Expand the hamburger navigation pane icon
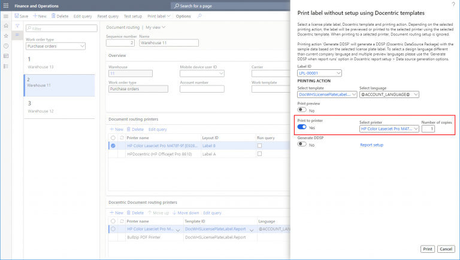 pos(6,16)
